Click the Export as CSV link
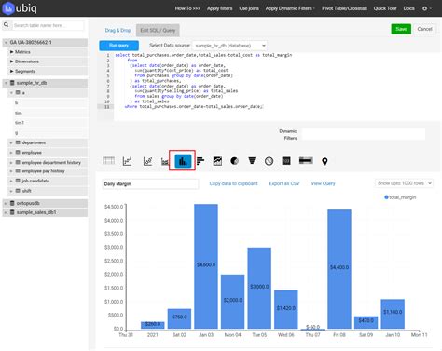The image size is (442, 351). [284, 183]
